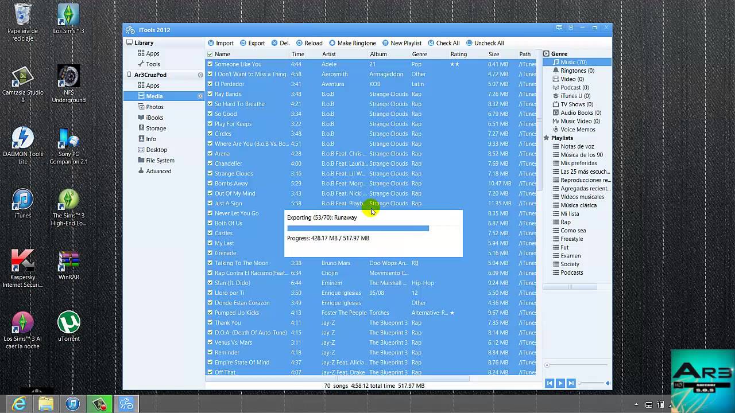The height and width of the screenshot is (413, 735).
Task: Uncheck the Someone Like You song checkbox
Action: pyautogui.click(x=210, y=64)
